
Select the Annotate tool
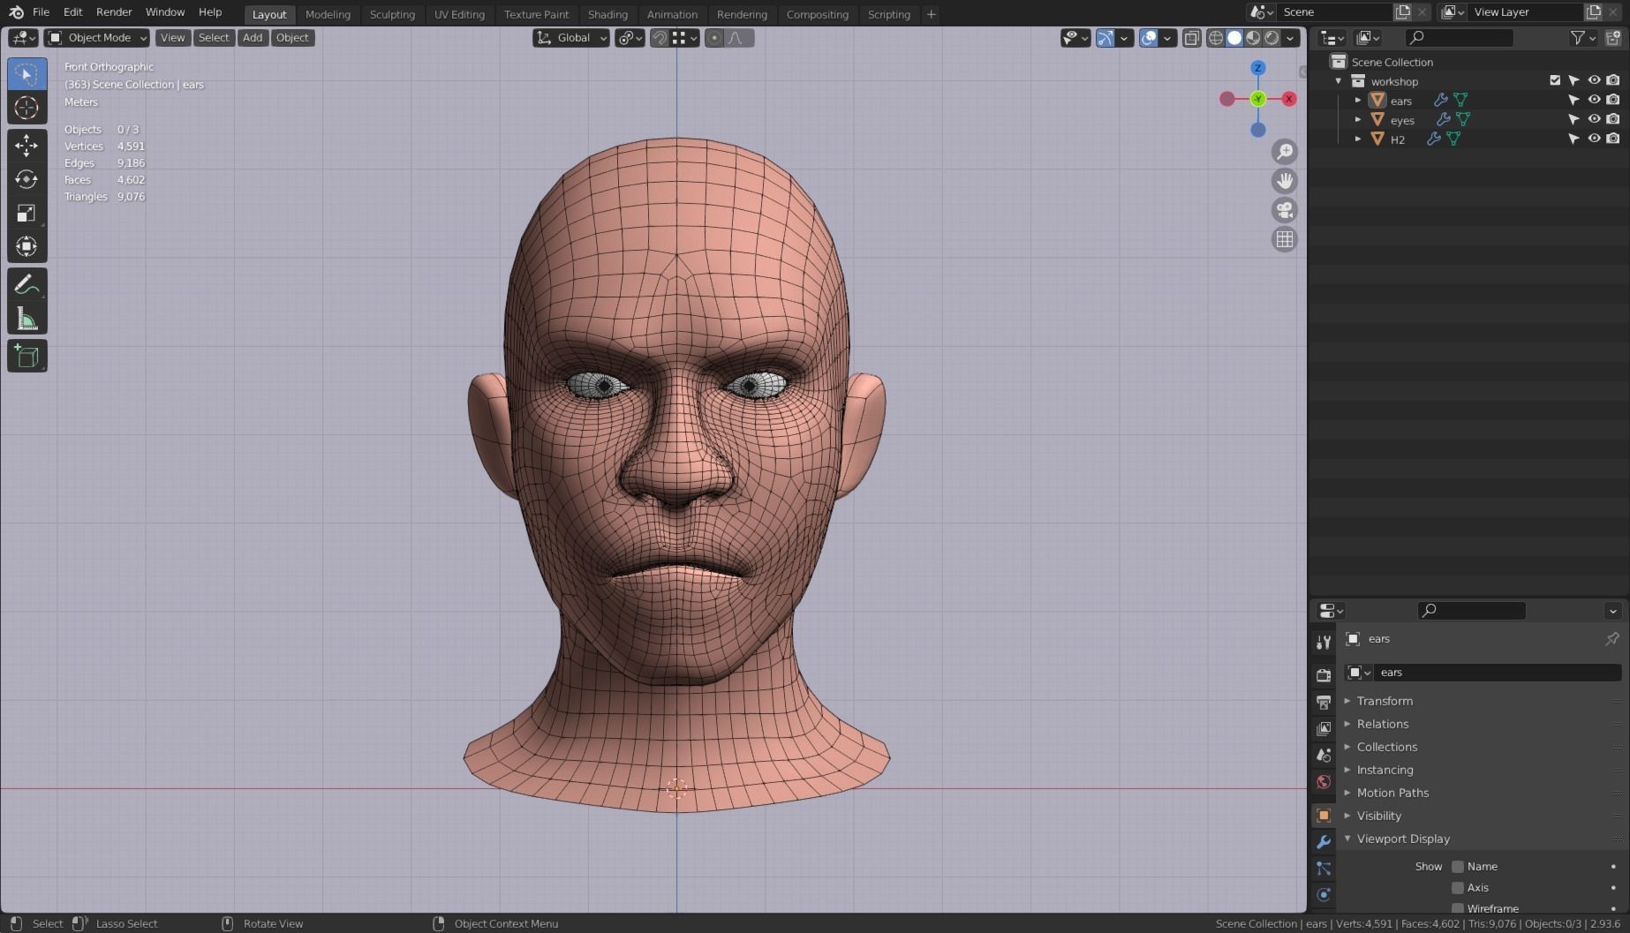(x=26, y=284)
